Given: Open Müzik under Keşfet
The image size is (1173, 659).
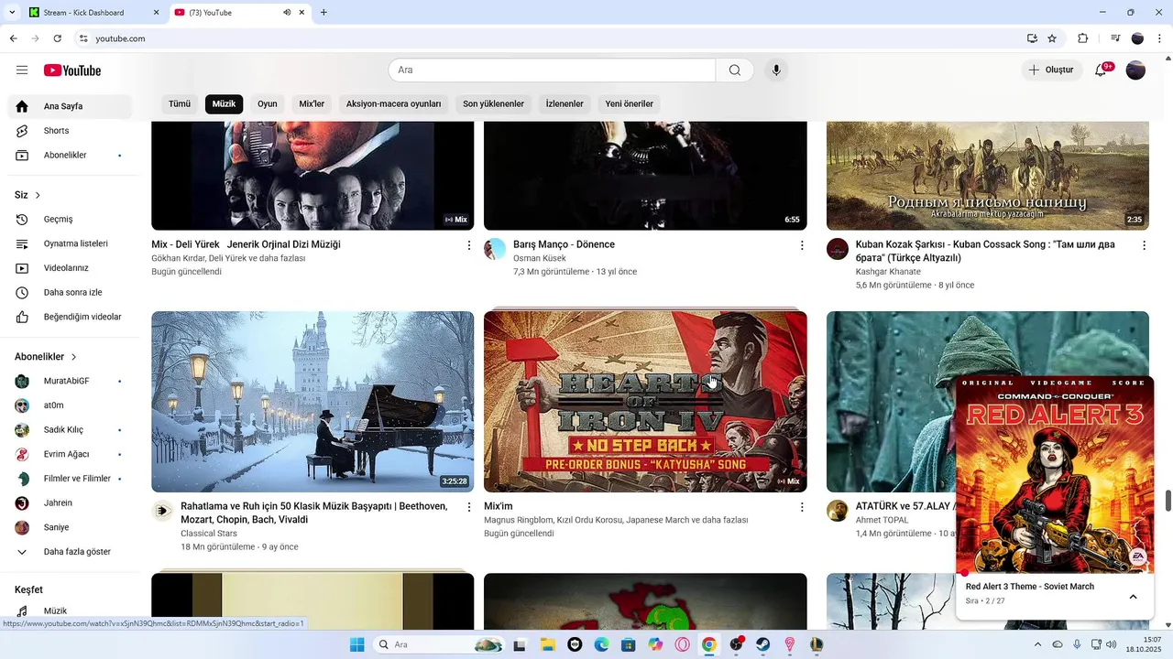Looking at the screenshot, I should 70,611.
